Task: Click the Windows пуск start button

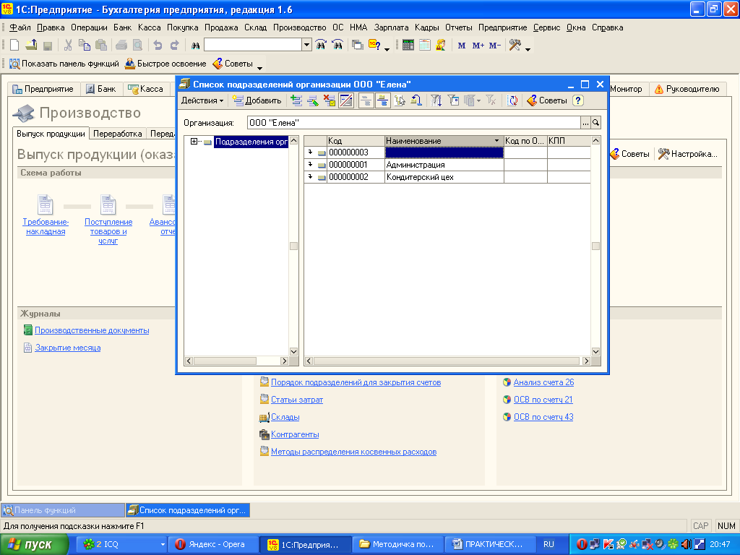Action: 33,545
